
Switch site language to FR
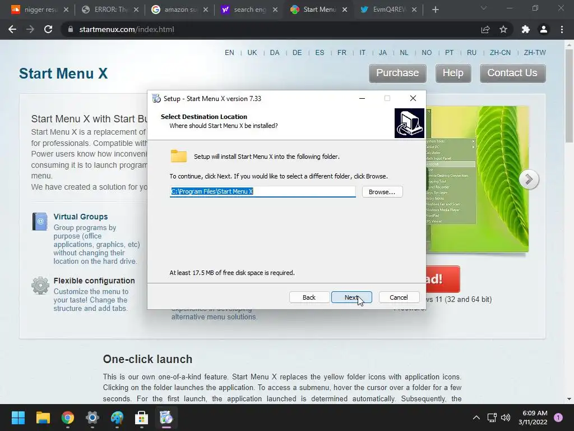coord(342,52)
